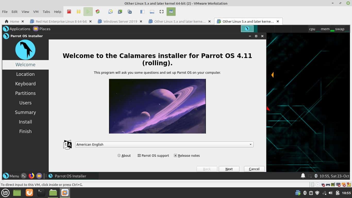The image size is (352, 198).
Task: Click the volume icon in the Mint tray
Action: click(331, 193)
